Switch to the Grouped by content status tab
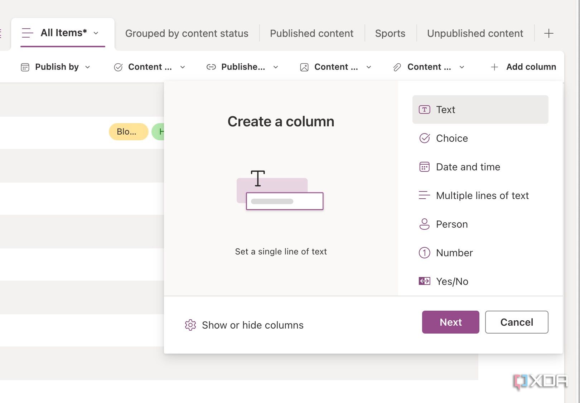Image resolution: width=580 pixels, height=403 pixels. 187,33
